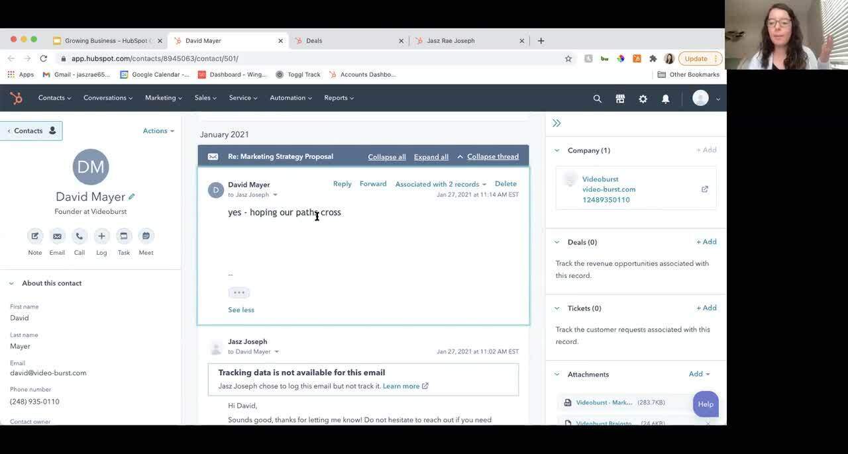Click the Email action icon
The image size is (848, 454).
pos(57,236)
